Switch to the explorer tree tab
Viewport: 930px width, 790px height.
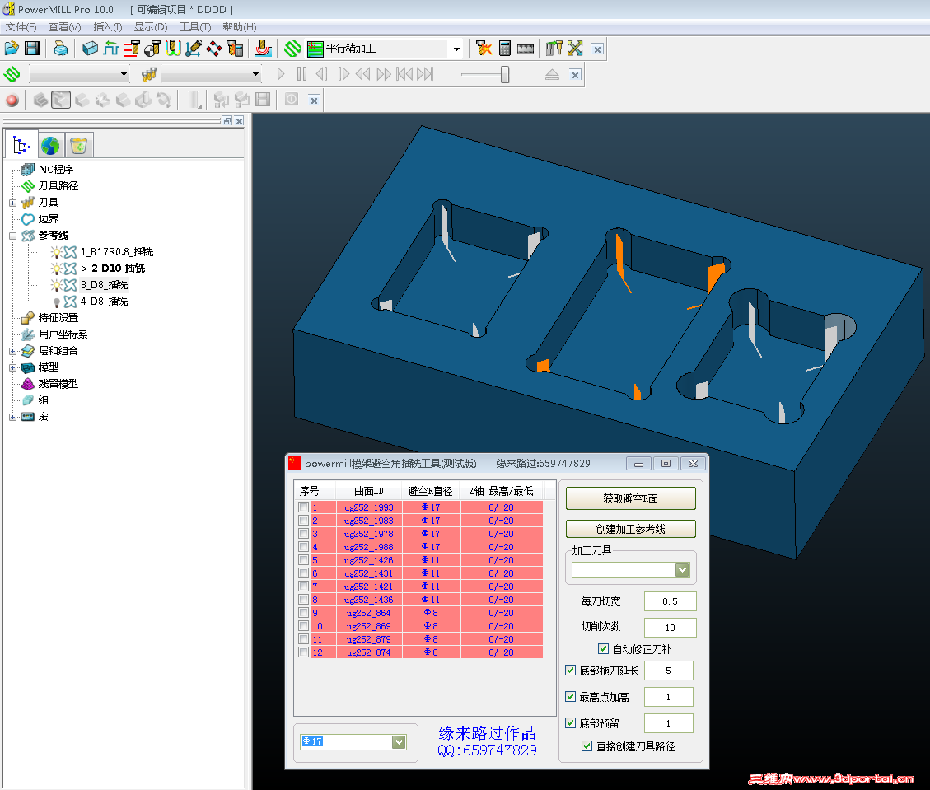click(x=21, y=145)
